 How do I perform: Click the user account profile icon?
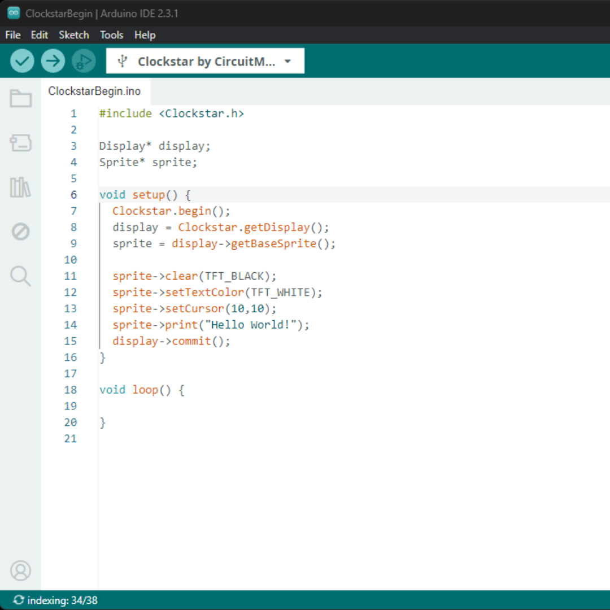point(20,570)
